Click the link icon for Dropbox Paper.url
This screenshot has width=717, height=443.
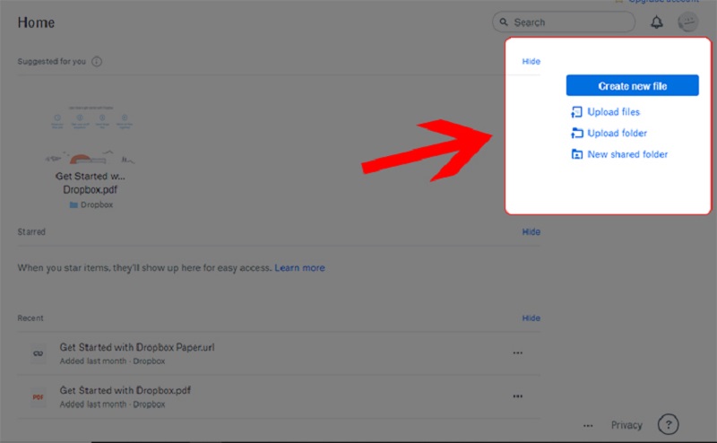tap(38, 353)
